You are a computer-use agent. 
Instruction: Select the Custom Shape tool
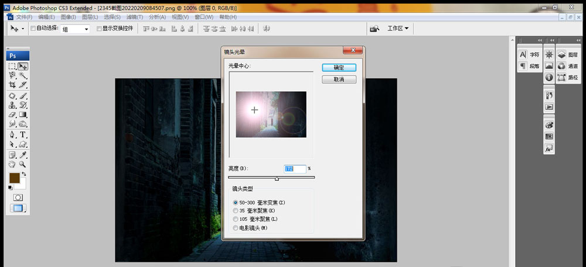(x=23, y=144)
